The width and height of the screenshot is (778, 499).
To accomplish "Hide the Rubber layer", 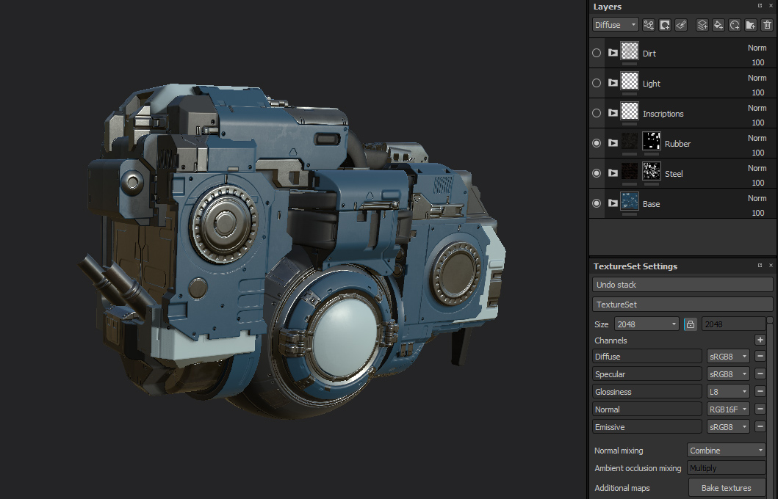I will coord(597,143).
